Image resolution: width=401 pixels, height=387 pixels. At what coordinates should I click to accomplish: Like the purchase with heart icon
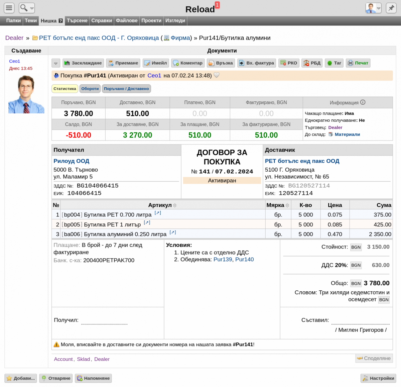[x=217, y=75]
